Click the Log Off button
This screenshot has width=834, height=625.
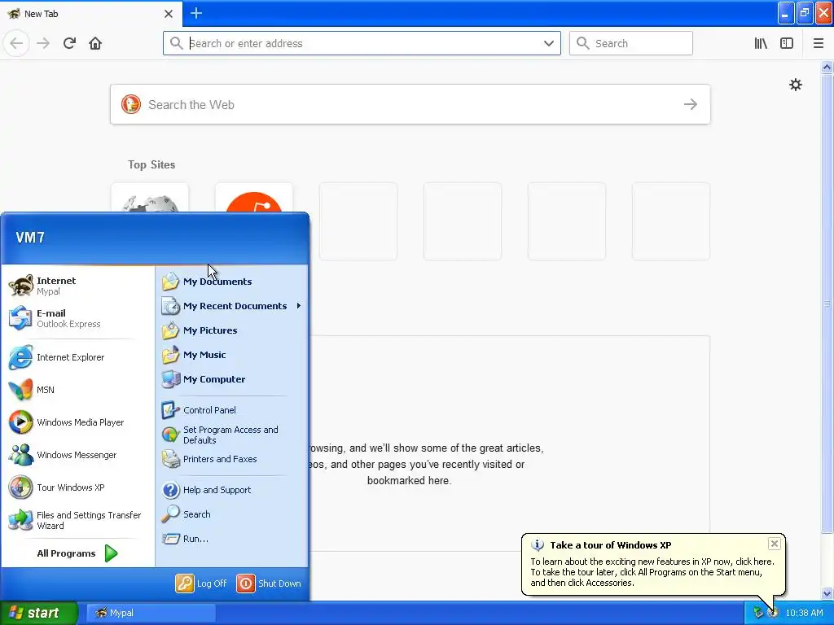201,583
